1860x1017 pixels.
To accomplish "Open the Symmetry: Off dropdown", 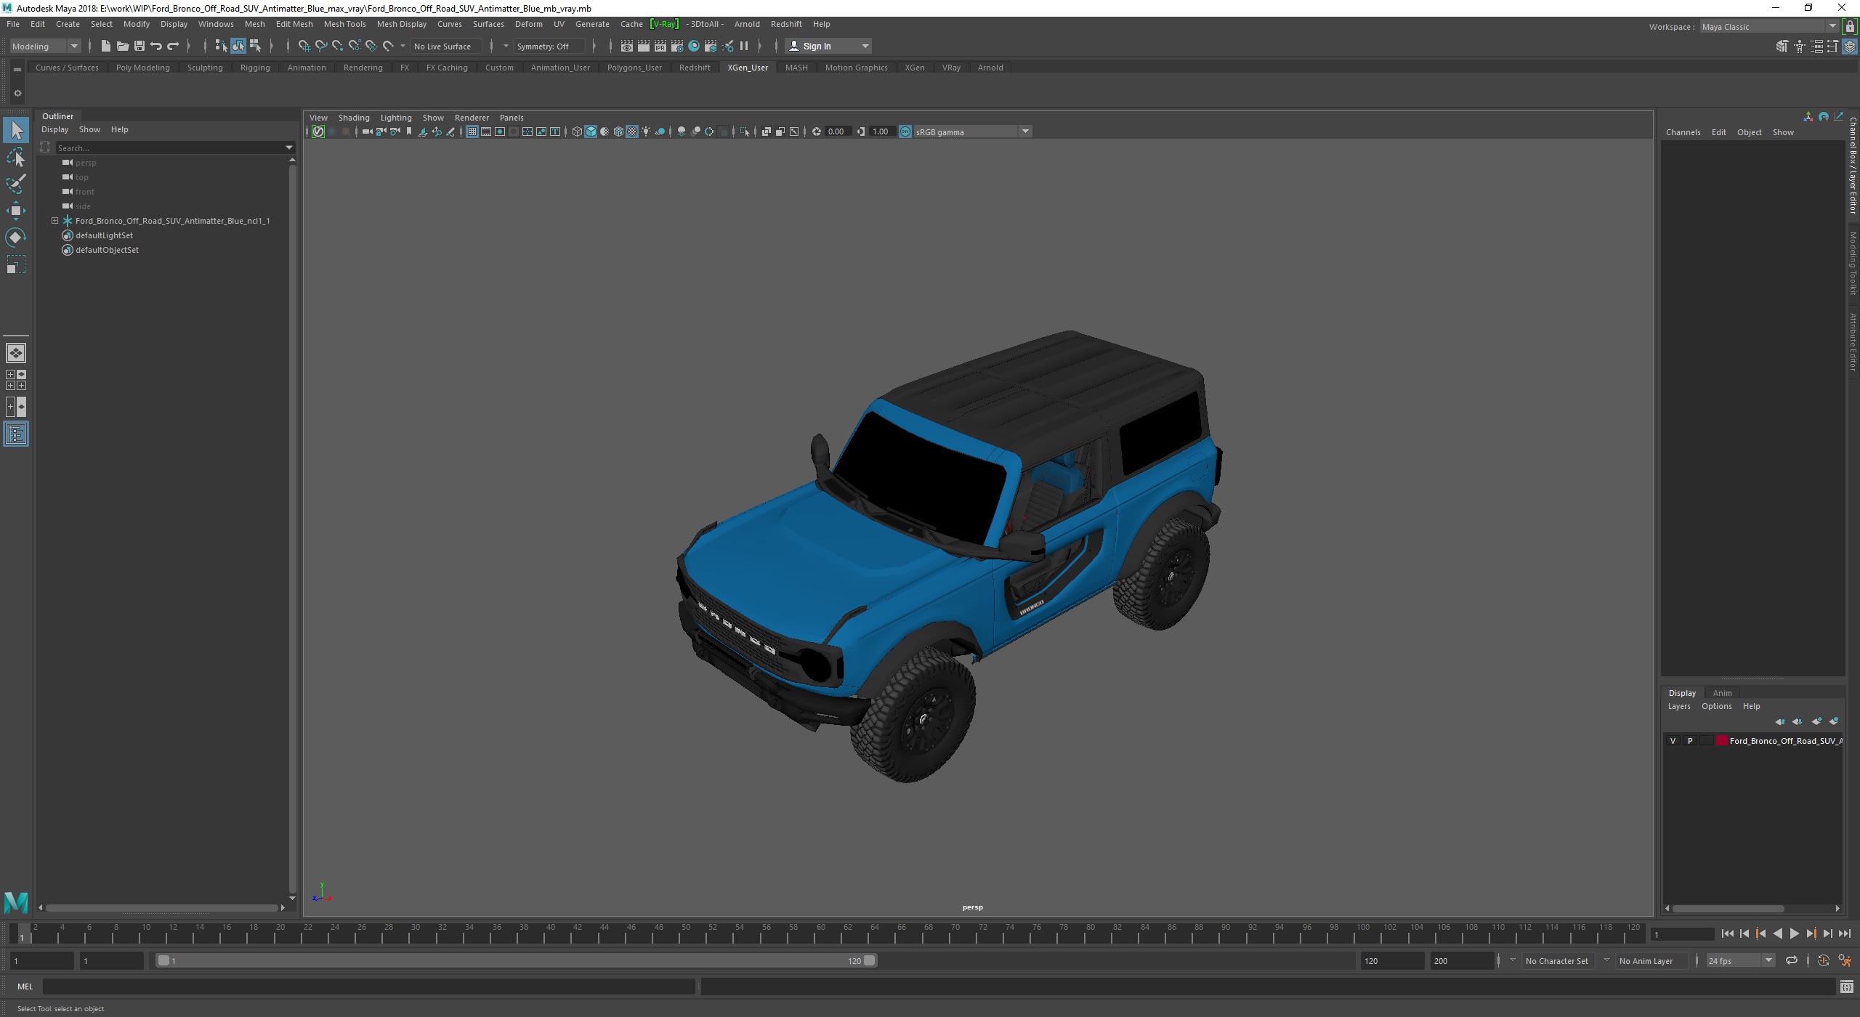I will click(549, 46).
